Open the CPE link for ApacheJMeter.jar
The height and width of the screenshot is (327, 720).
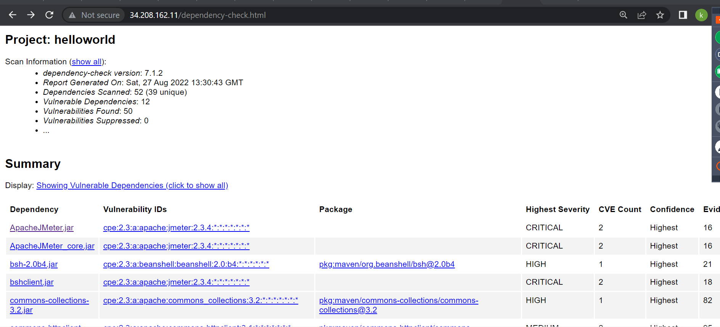[x=176, y=228]
